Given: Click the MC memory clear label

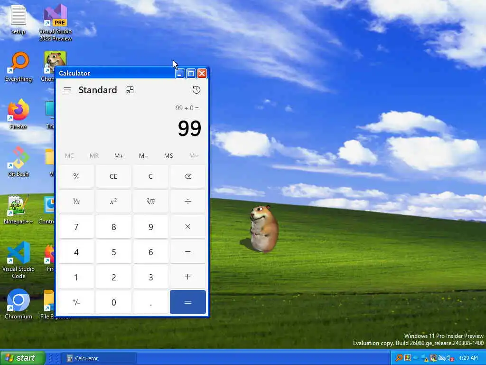Looking at the screenshot, I should [69, 156].
